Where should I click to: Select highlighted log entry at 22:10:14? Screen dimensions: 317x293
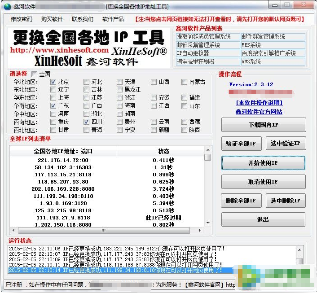120,270
